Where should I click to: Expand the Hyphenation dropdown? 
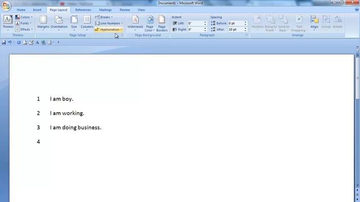[109, 30]
